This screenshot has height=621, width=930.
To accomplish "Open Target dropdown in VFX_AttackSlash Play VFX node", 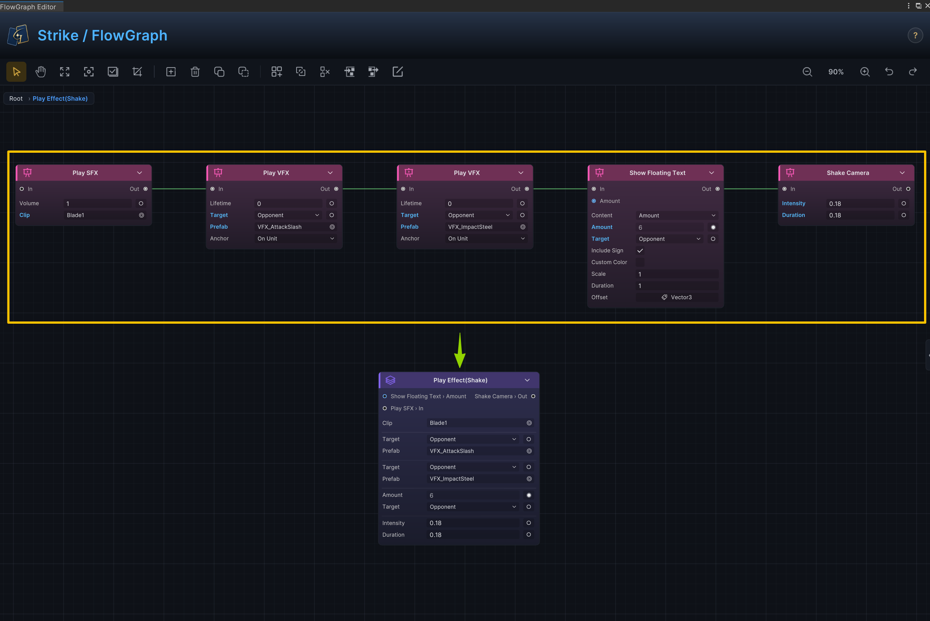I will click(x=288, y=215).
